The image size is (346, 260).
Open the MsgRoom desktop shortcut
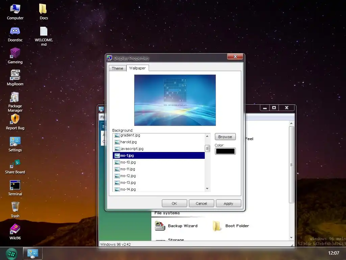pos(15,78)
